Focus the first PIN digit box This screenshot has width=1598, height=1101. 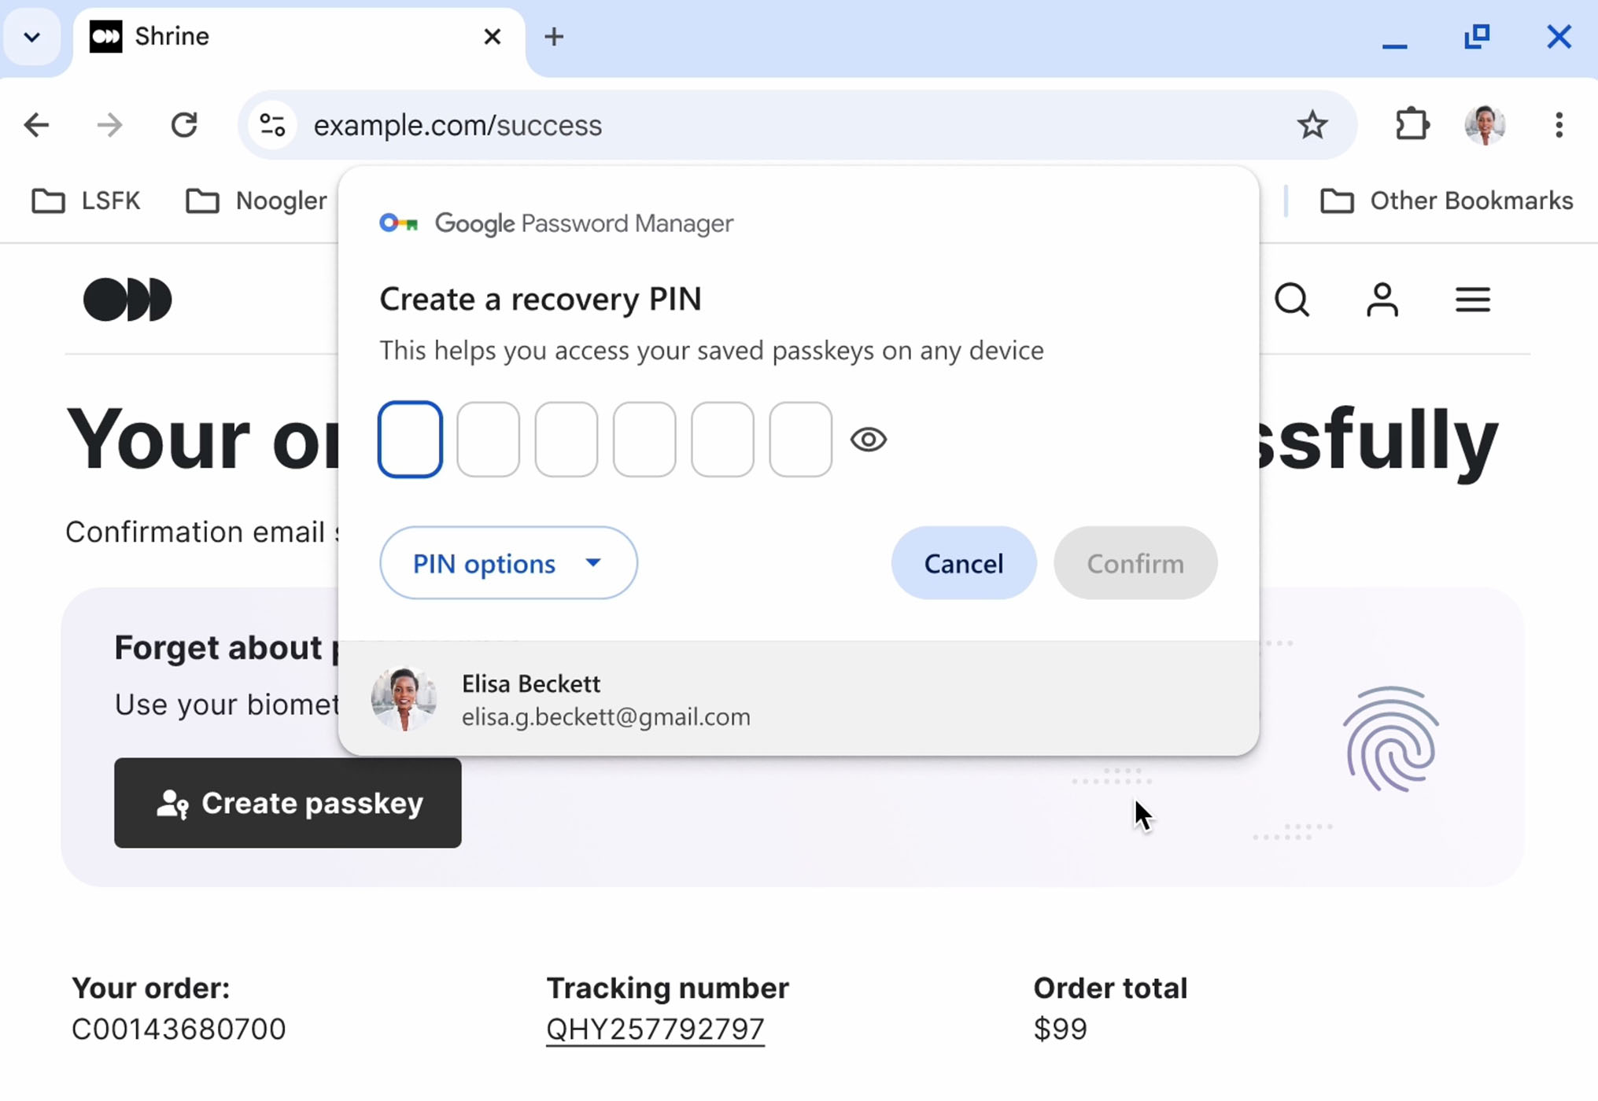[410, 440]
